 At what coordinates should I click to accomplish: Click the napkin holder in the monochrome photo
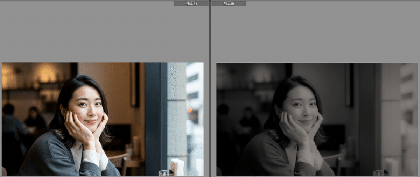[x=392, y=167]
